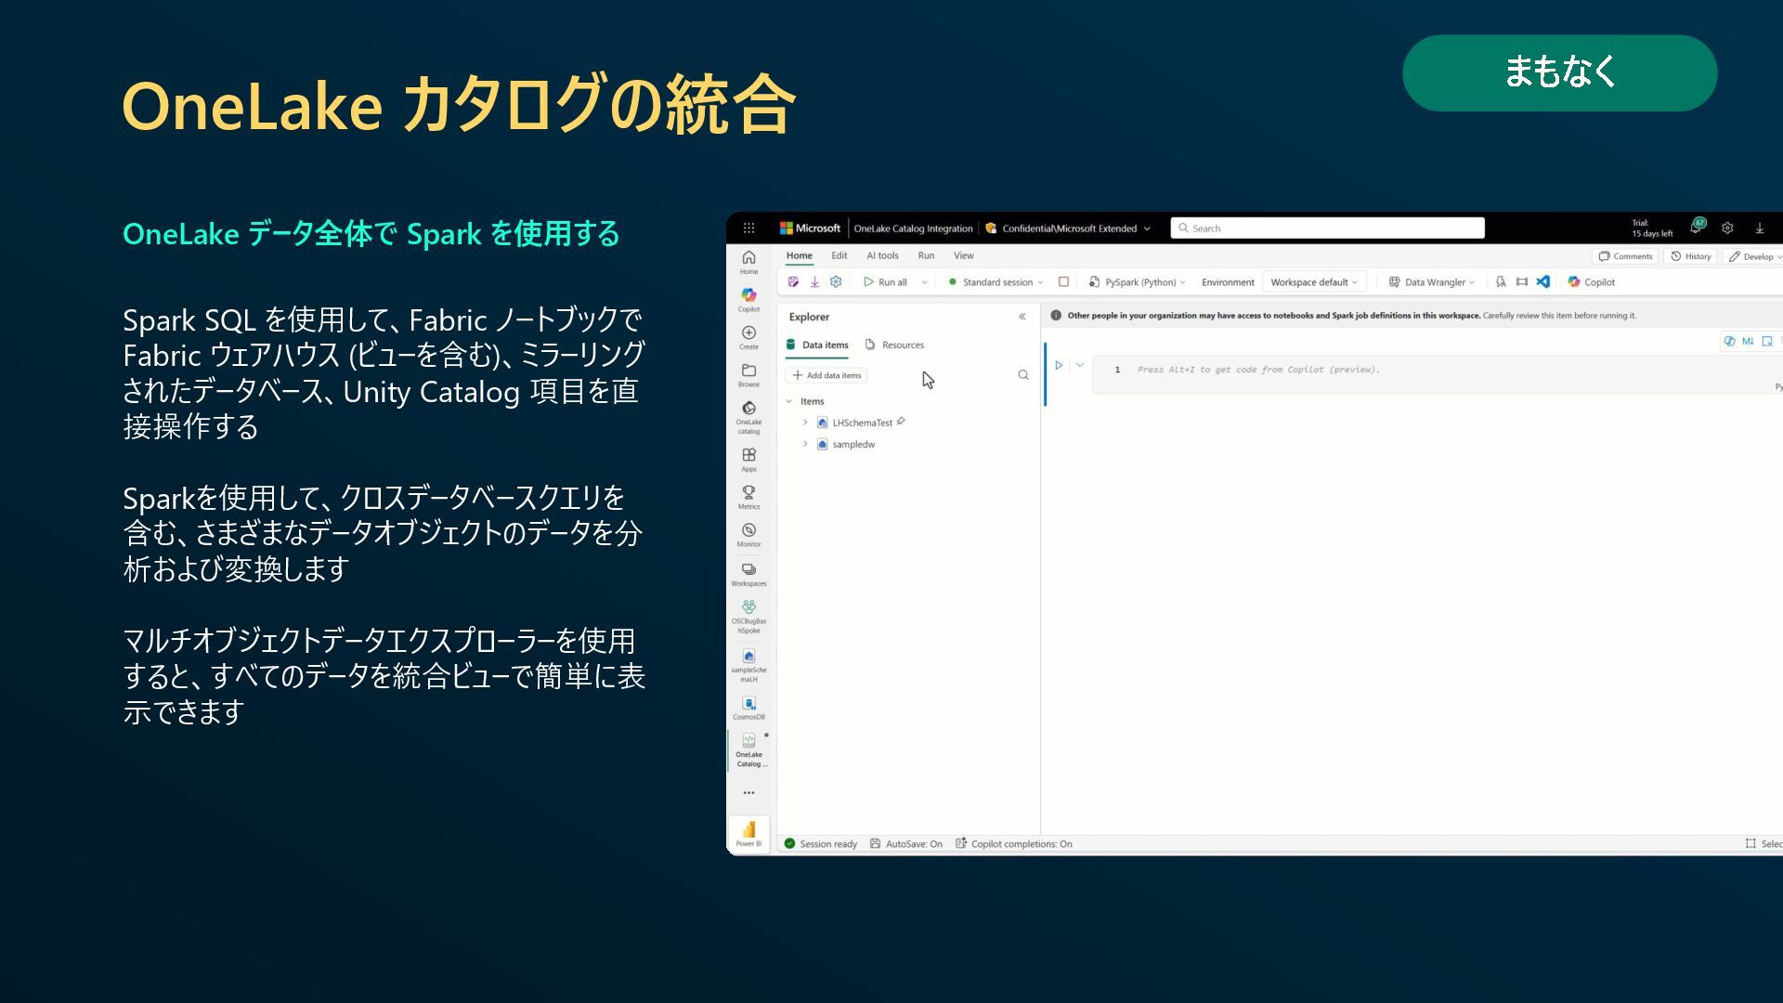Viewport: 1783px width, 1003px height.
Task: Pin the LHSchemaTest lakehouse
Action: pos(901,422)
